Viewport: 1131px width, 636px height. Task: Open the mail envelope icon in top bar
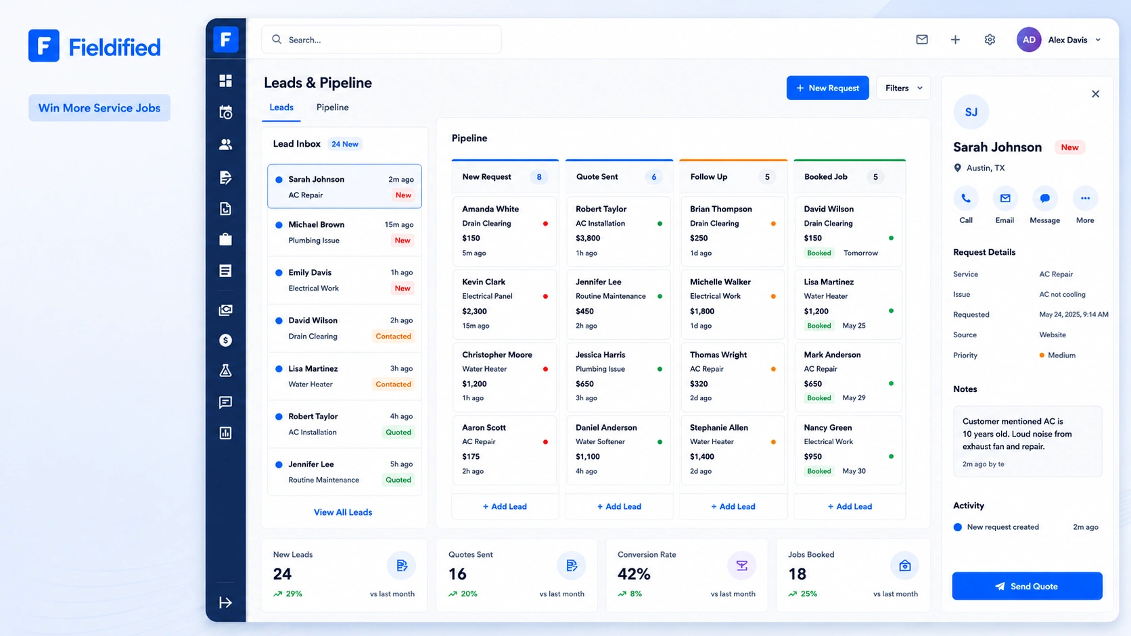click(922, 39)
